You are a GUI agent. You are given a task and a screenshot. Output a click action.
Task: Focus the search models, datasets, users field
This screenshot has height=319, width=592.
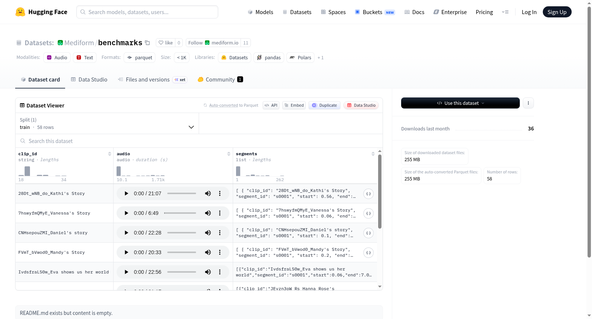(x=147, y=12)
